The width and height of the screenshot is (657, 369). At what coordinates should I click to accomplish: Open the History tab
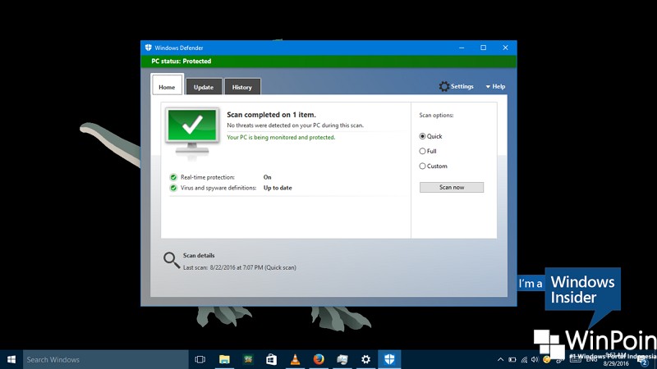point(242,87)
